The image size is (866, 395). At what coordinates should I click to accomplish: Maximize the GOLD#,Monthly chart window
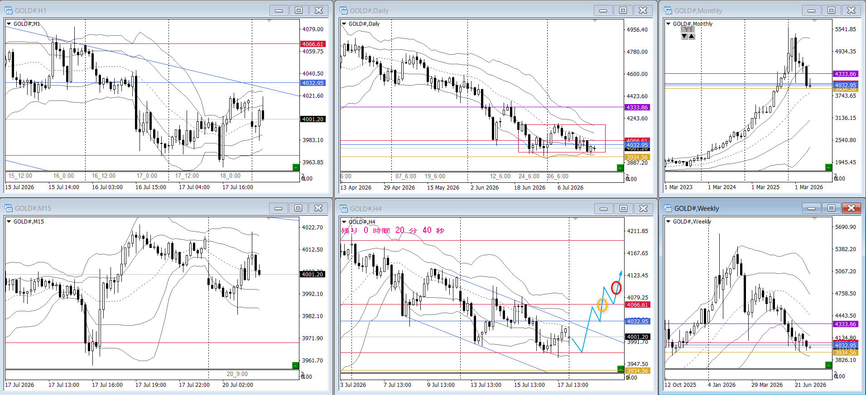pyautogui.click(x=832, y=10)
